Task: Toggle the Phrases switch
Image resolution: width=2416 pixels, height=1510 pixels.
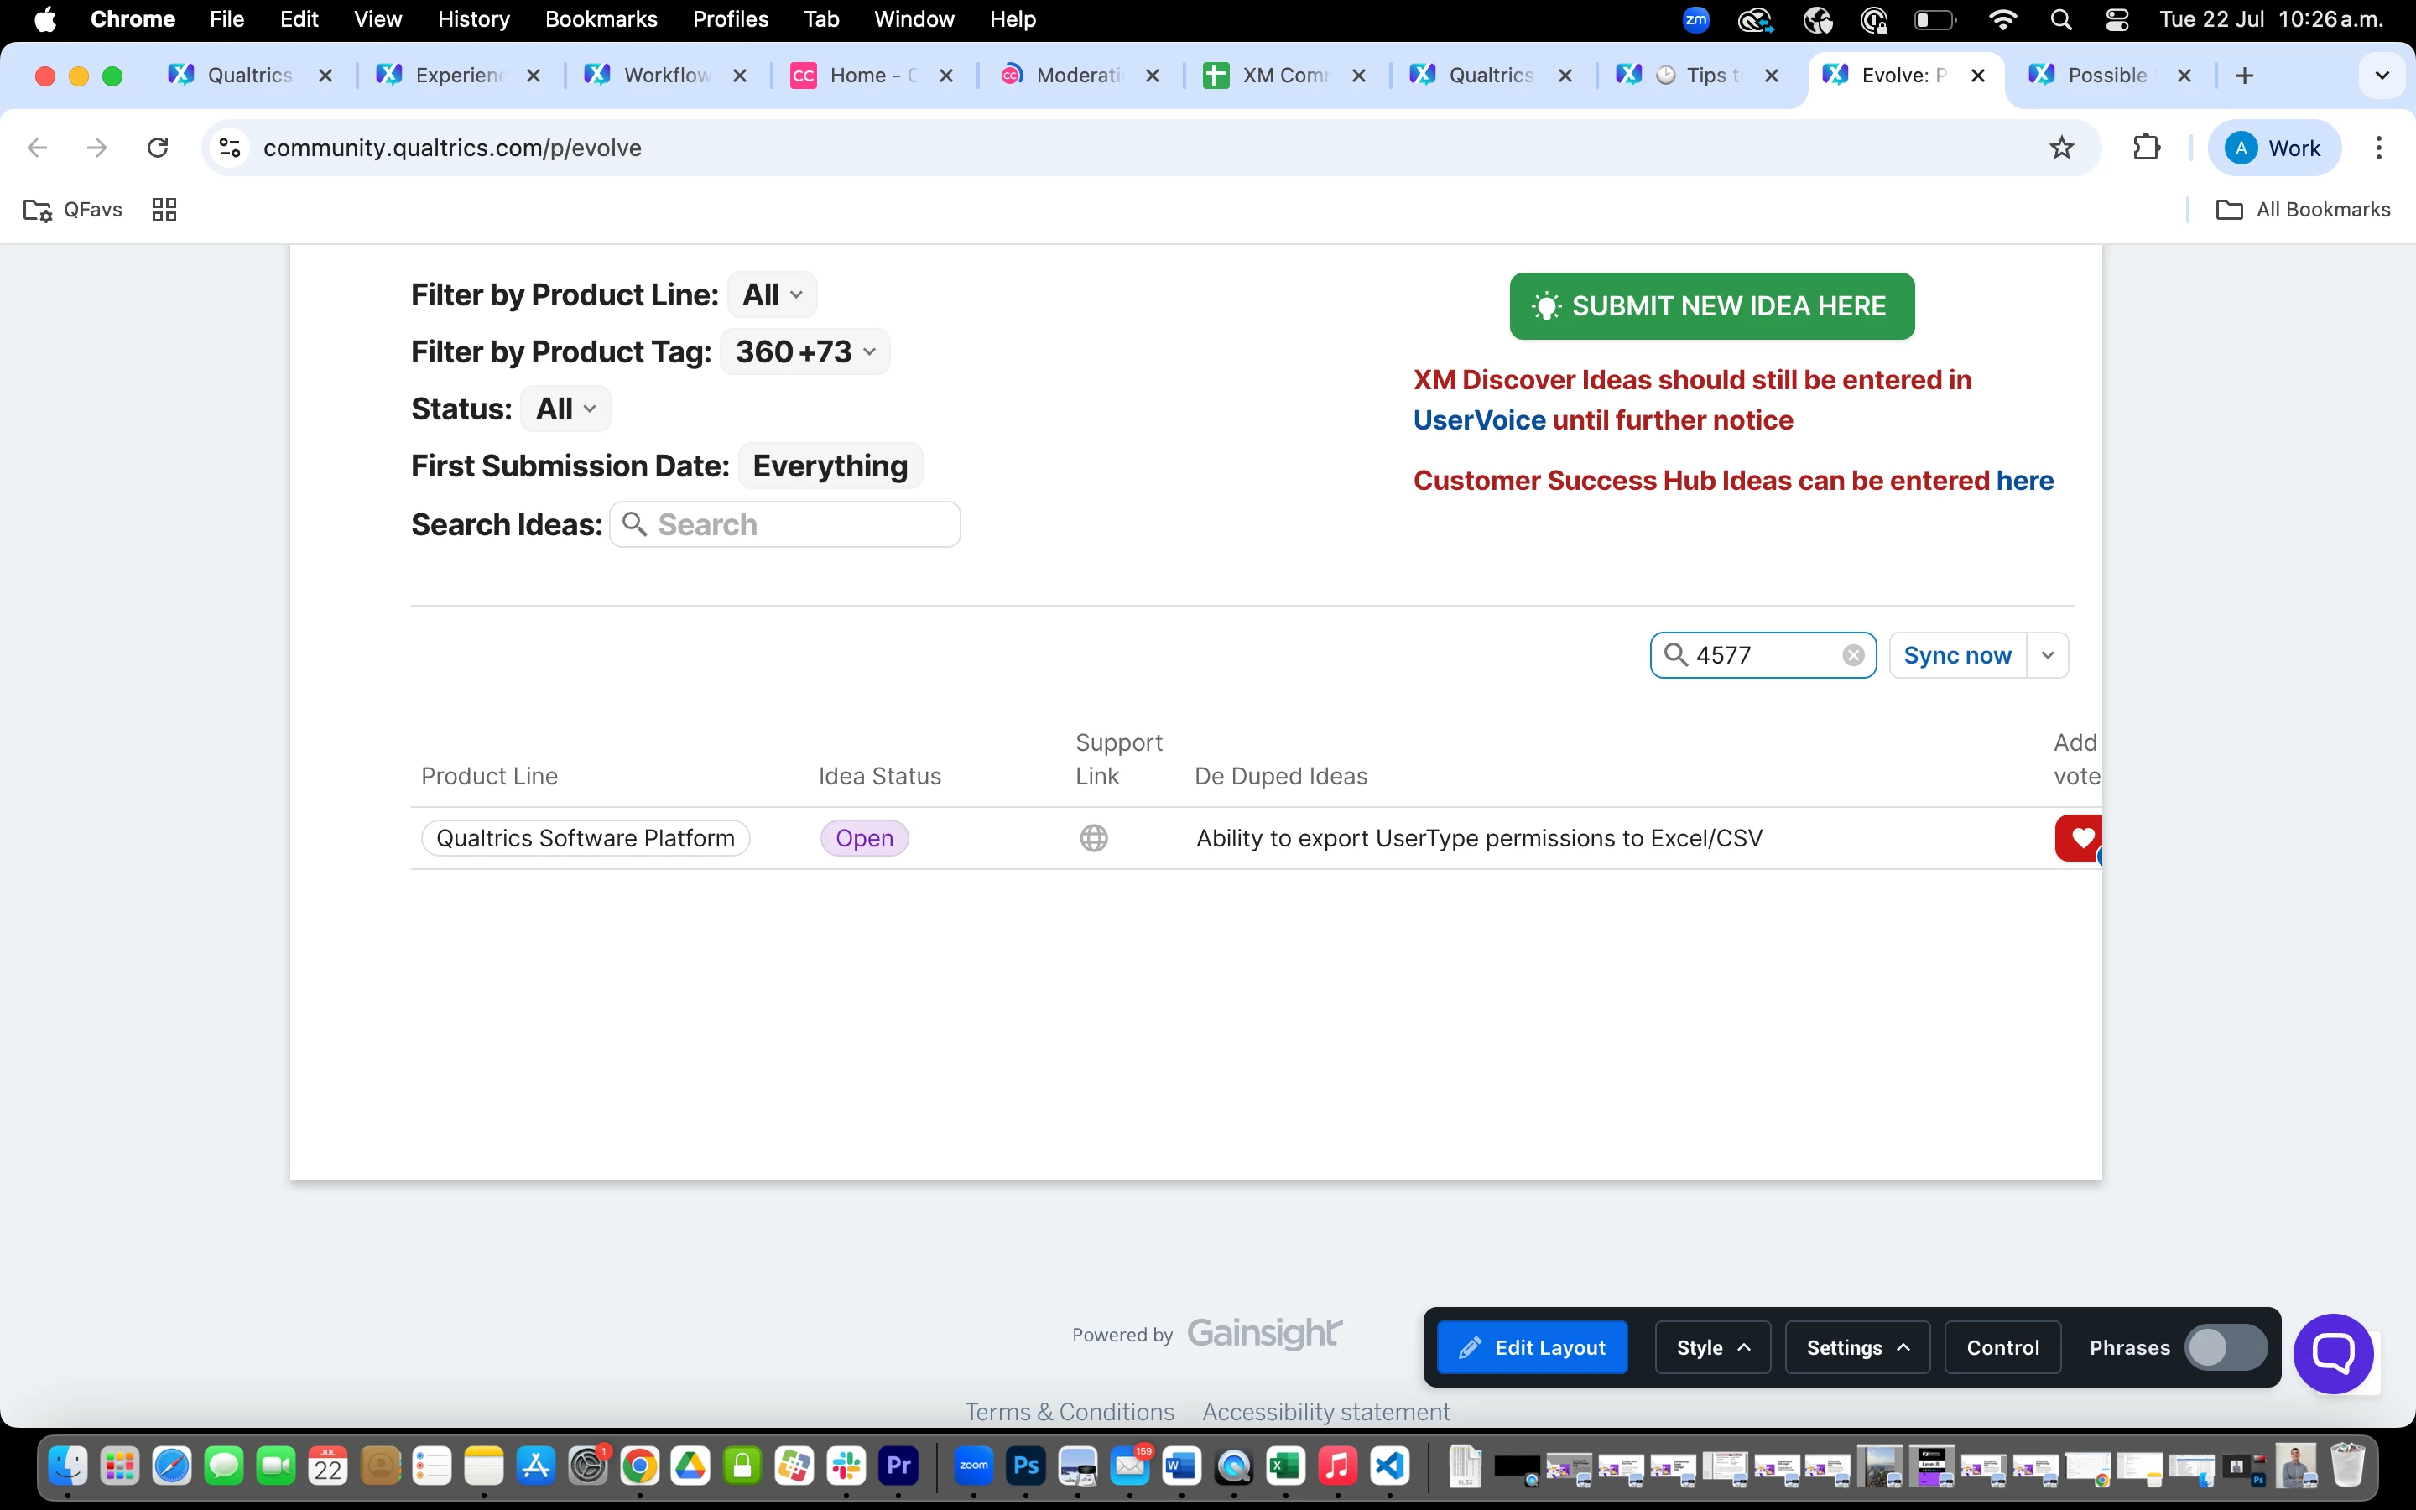Action: (x=2225, y=1347)
